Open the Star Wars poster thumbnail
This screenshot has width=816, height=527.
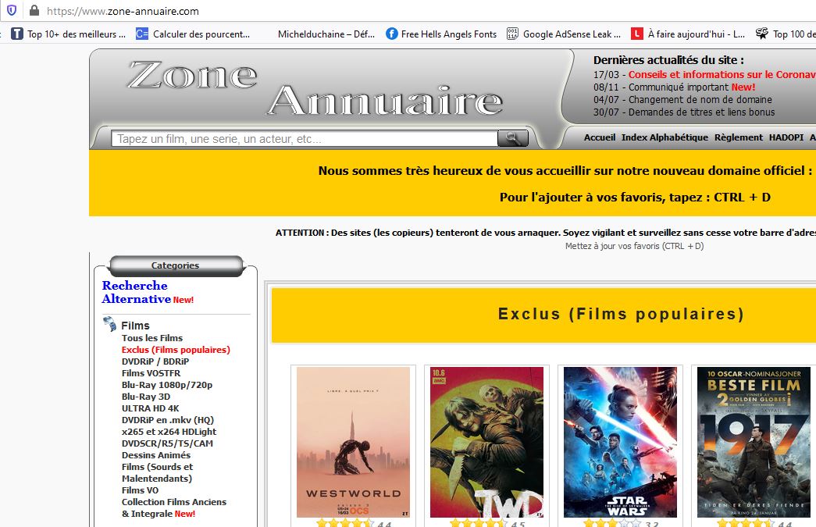click(x=620, y=441)
